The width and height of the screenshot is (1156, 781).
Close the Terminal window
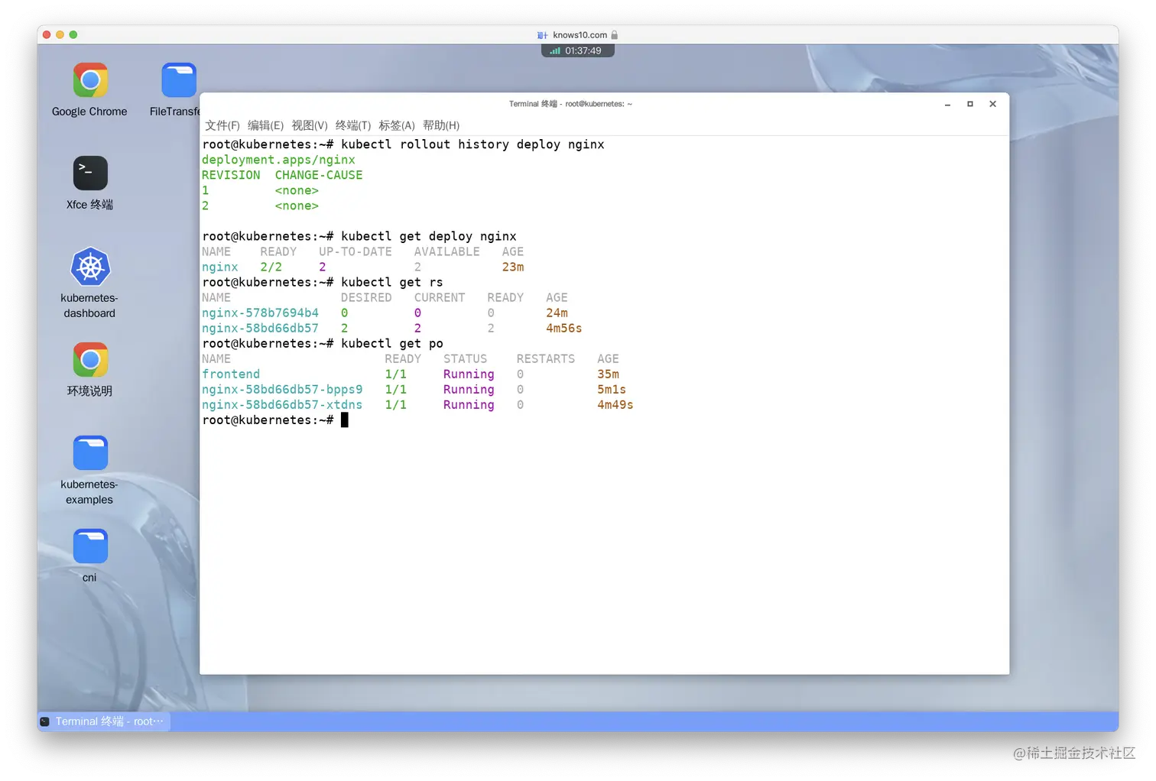993,104
